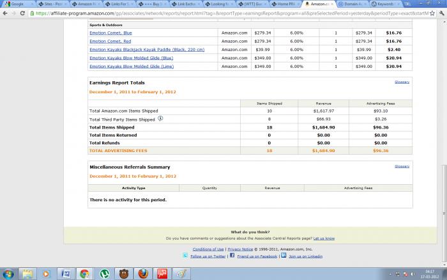
Task: Open the Privacy Notice link
Action: (240, 249)
